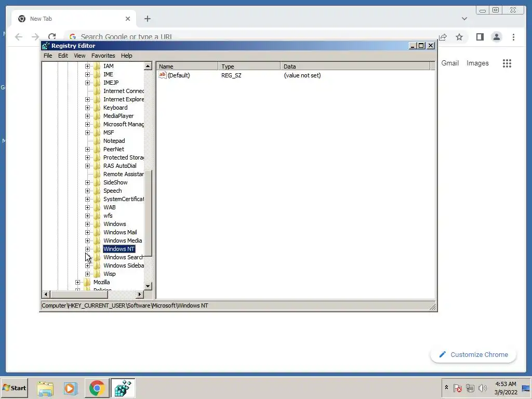Open Chrome's three-dot menu
532x399 pixels.
coord(514,37)
